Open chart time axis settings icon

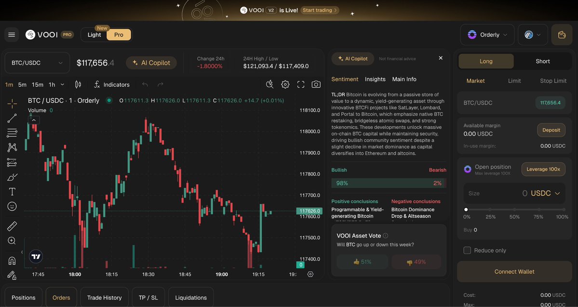point(310,274)
